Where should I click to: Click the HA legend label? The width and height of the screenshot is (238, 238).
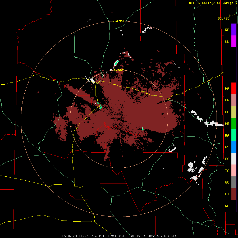point(227,88)
